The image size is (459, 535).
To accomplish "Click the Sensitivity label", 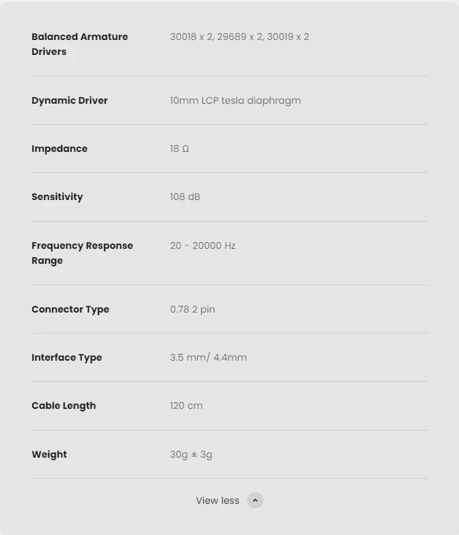I will [x=57, y=197].
